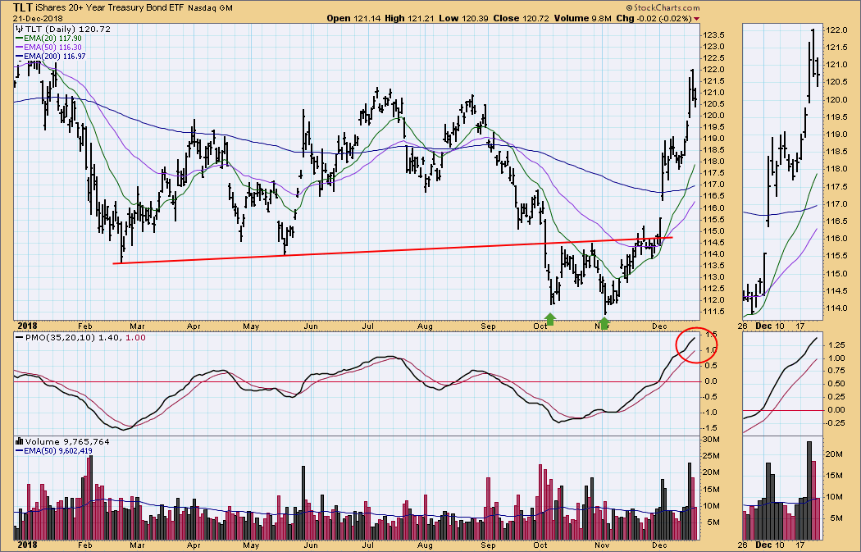Click the iShares 20+ Year Treasury Bond ETF title
Image resolution: width=861 pixels, height=552 pixels.
click(111, 8)
